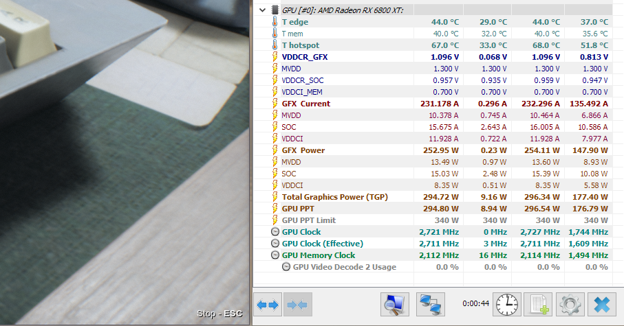The width and height of the screenshot is (624, 326).
Task: Select the GPU Memory Clock label
Action: (x=319, y=255)
